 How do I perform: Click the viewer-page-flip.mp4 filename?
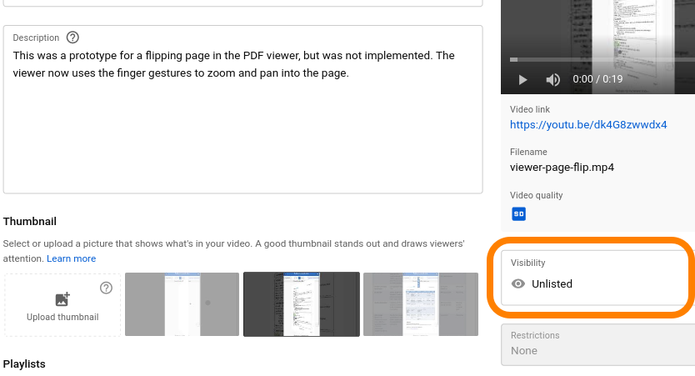tap(562, 167)
